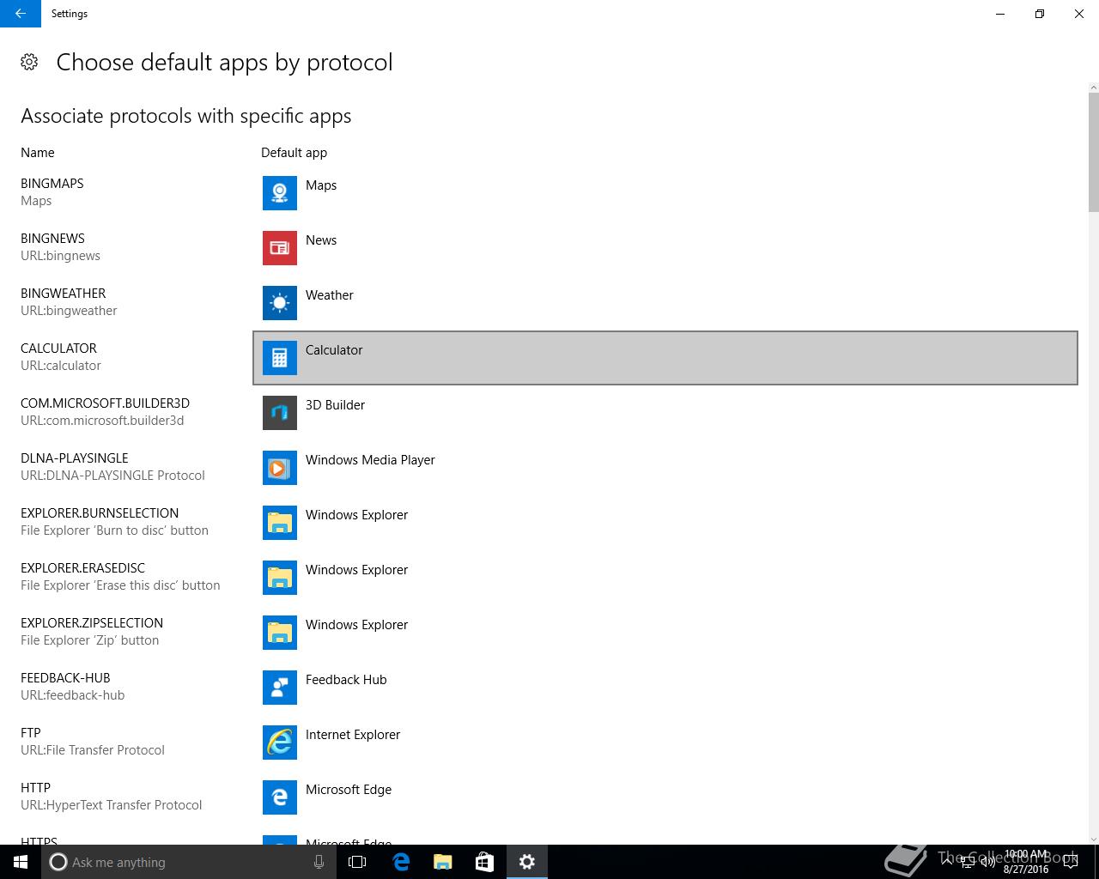Click the EXPLORER.ZIPSELECTION protocol name

pyautogui.click(x=92, y=623)
